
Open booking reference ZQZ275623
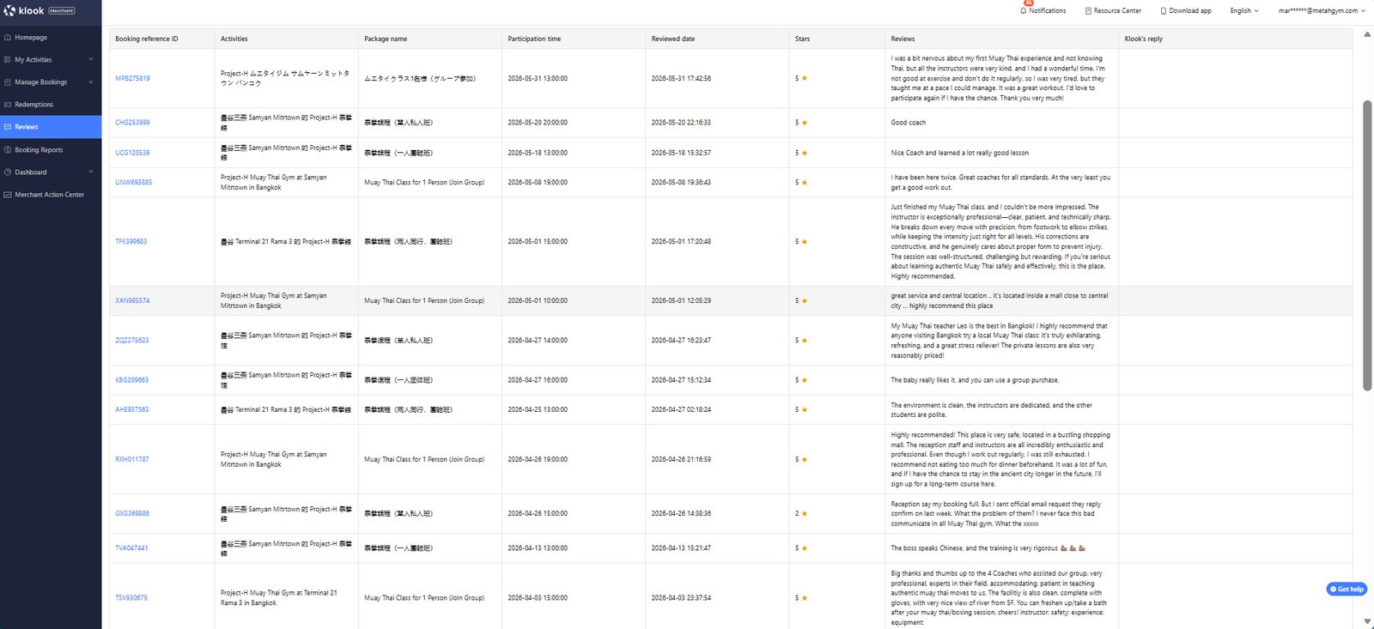point(132,341)
